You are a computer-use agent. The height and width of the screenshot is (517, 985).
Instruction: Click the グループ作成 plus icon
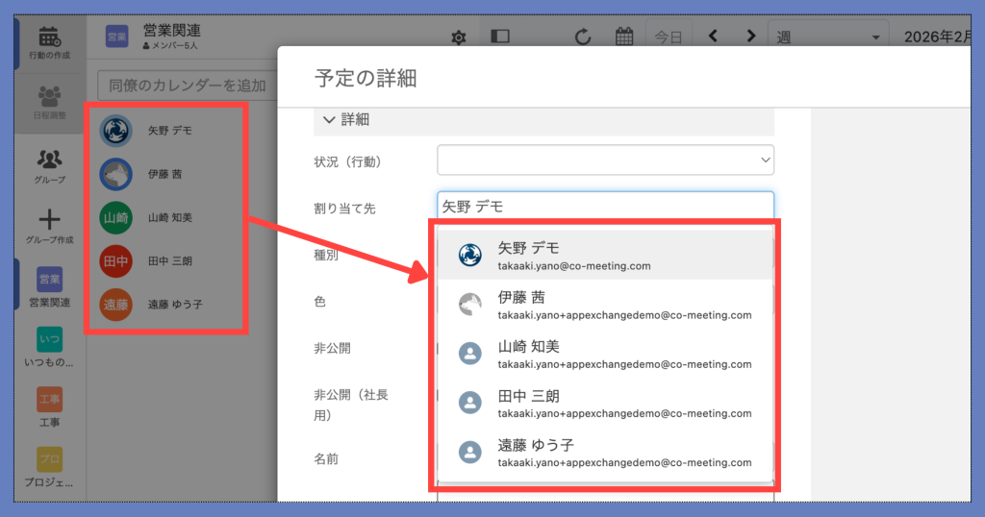[x=49, y=226]
